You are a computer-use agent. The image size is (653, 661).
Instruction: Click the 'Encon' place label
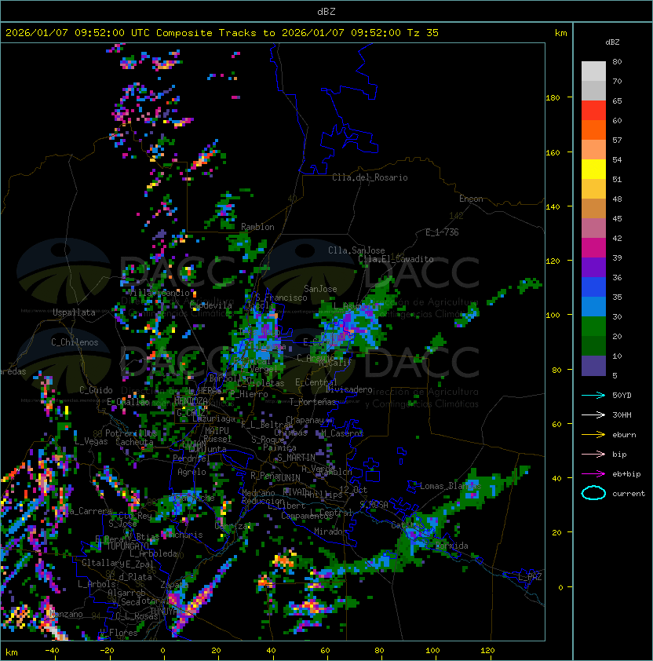click(471, 199)
